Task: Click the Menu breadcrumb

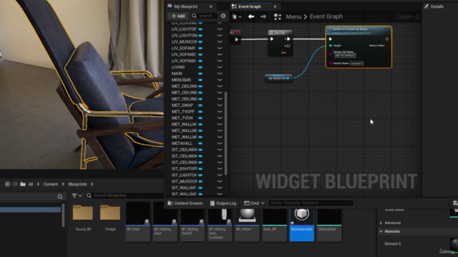Action: pos(293,16)
